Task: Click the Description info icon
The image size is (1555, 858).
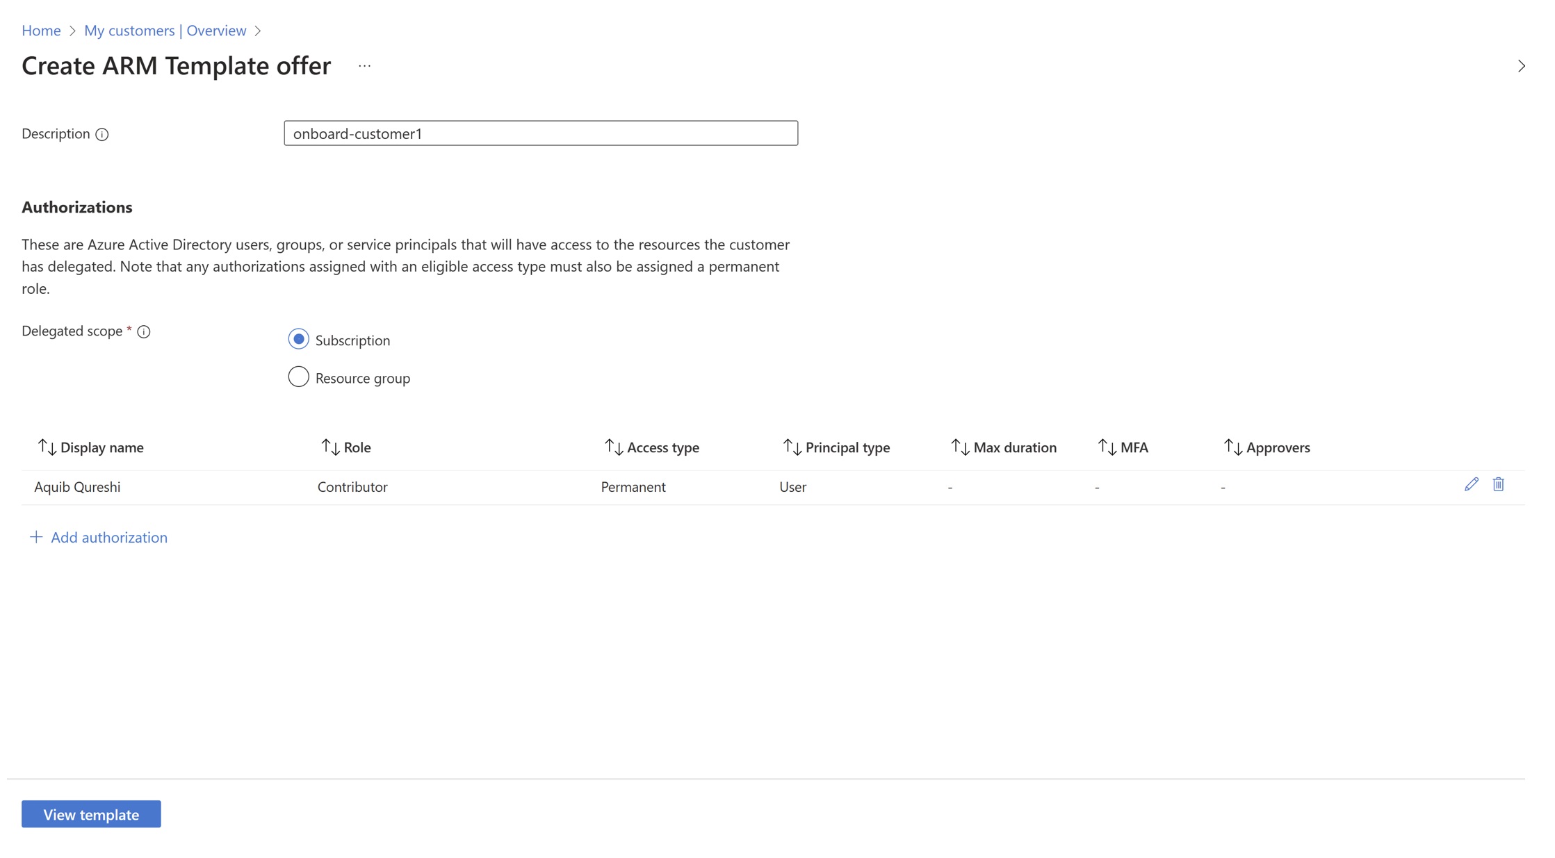Action: (102, 134)
